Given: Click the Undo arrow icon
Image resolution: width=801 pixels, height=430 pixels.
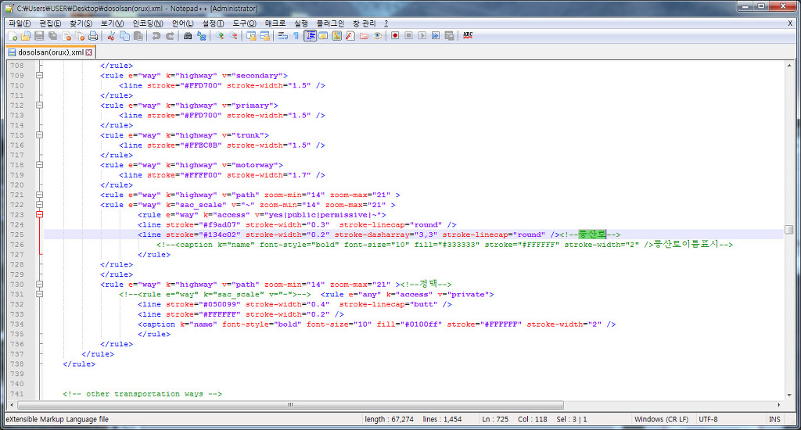Looking at the screenshot, I should 156,36.
